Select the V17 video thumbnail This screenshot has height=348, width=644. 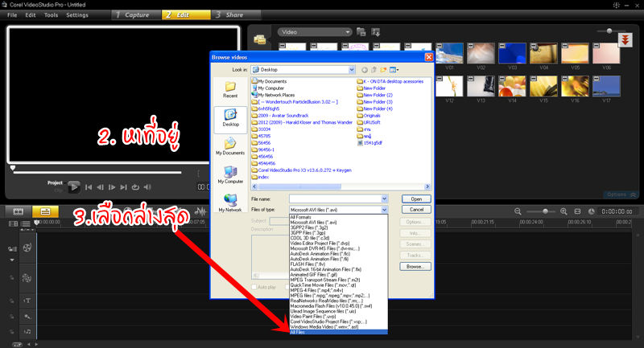606,86
